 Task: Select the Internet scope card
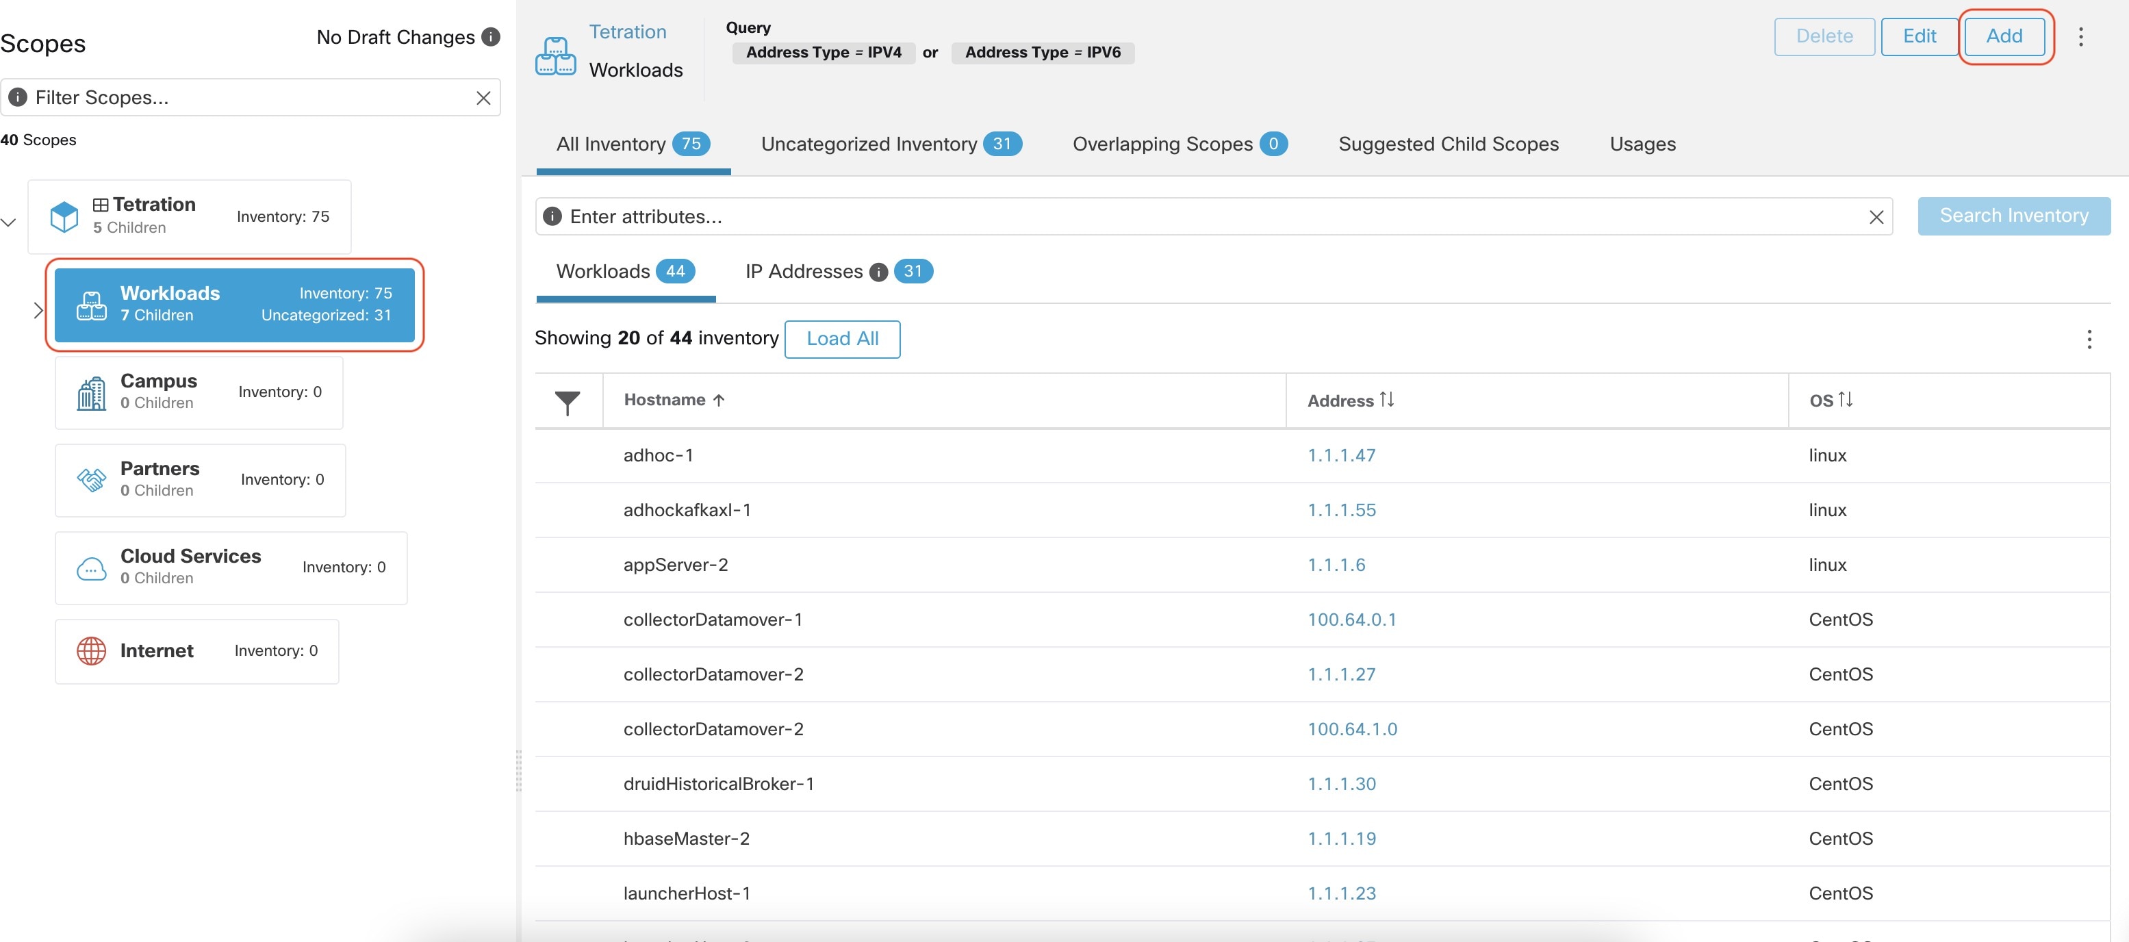(x=196, y=651)
